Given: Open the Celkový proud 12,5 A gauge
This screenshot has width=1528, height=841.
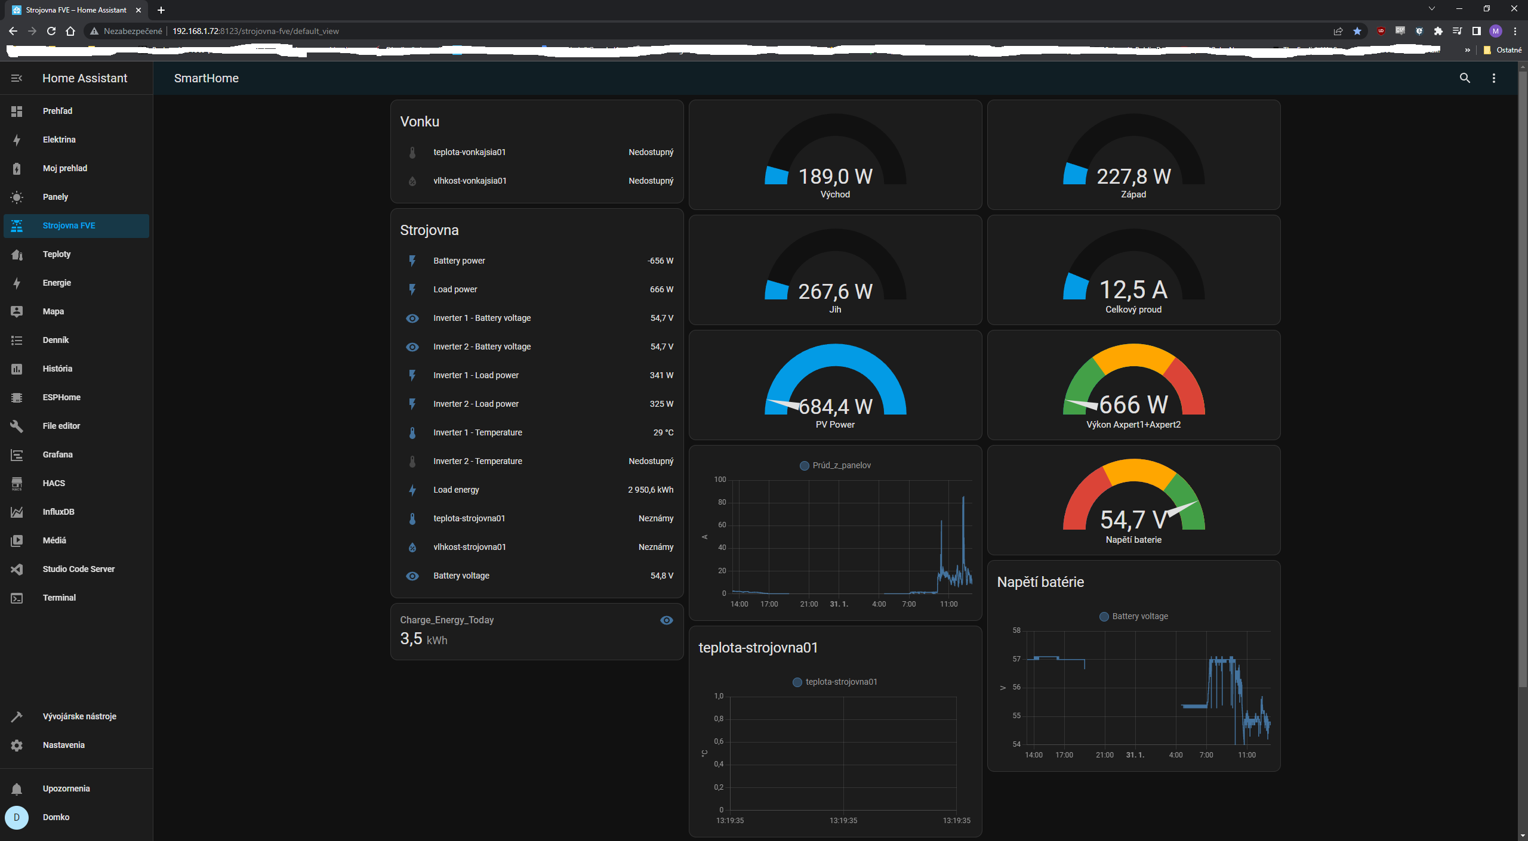Looking at the screenshot, I should [1133, 270].
